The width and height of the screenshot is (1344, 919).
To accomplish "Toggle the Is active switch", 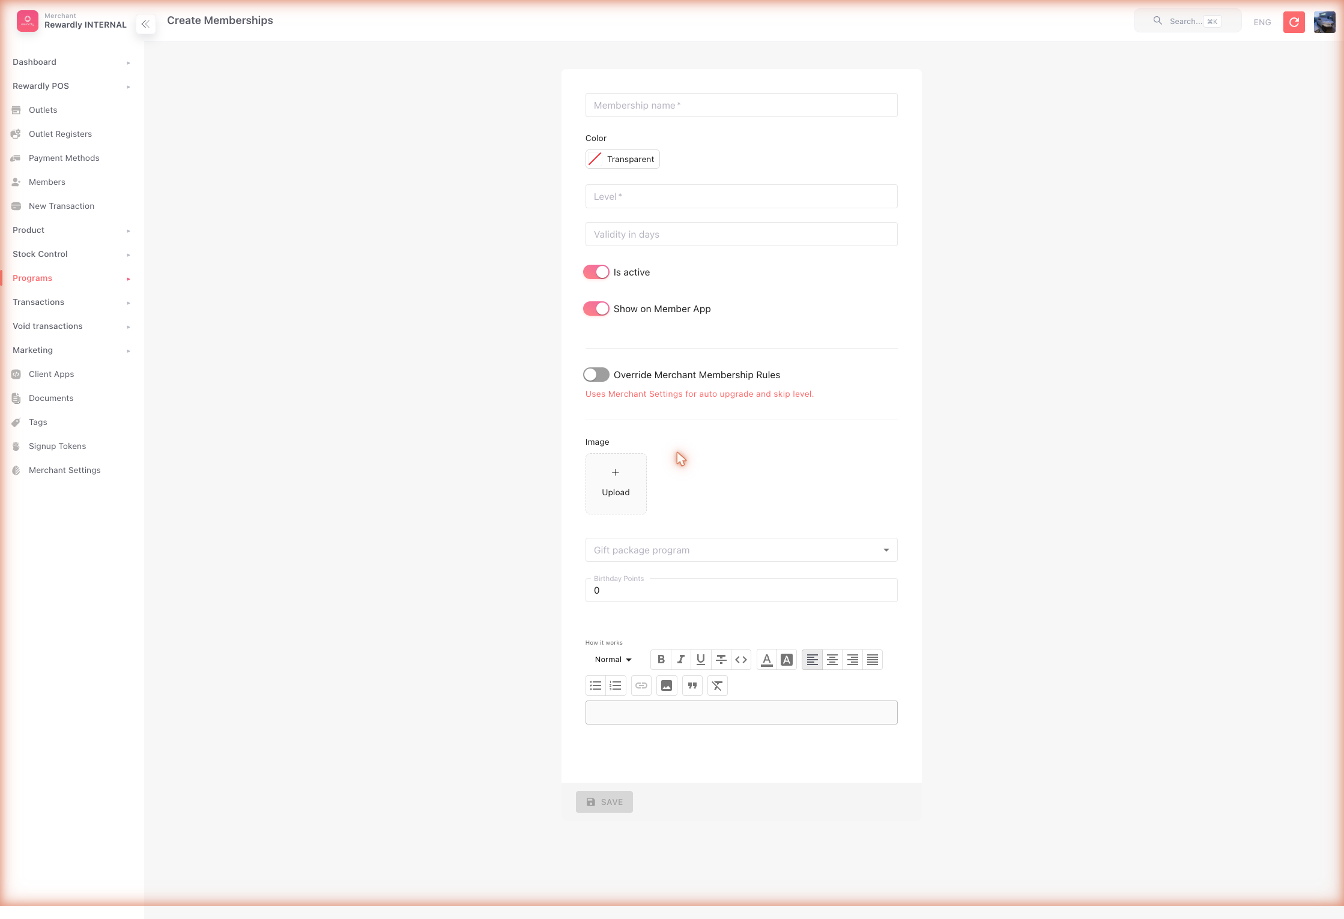I will (596, 272).
